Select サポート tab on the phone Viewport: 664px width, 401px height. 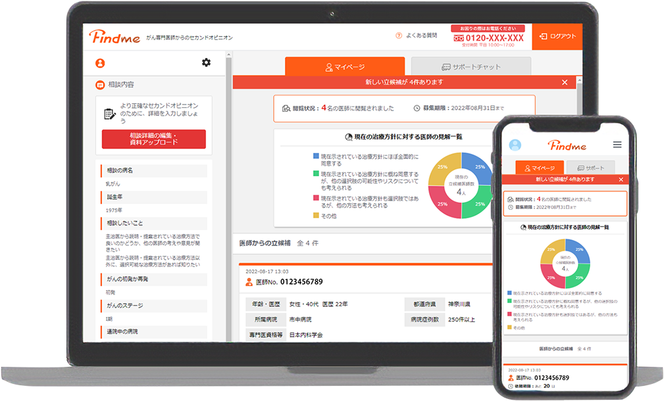coord(590,168)
